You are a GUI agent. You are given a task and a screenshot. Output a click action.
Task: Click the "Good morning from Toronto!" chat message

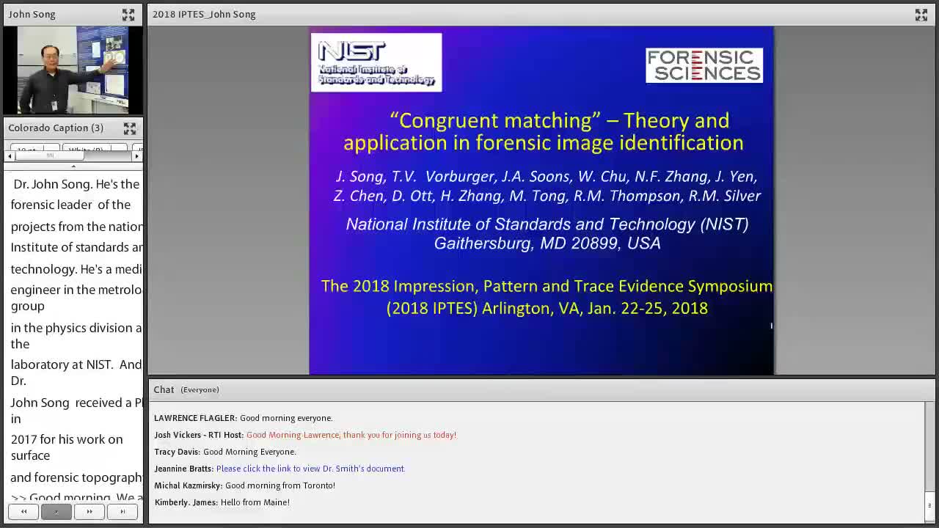(x=280, y=485)
